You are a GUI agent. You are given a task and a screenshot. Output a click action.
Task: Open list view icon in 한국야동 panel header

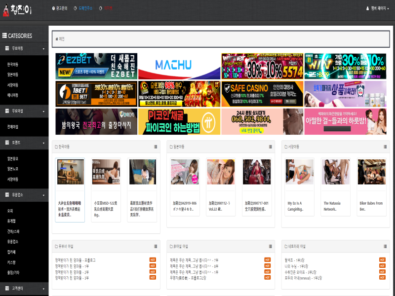(156, 147)
